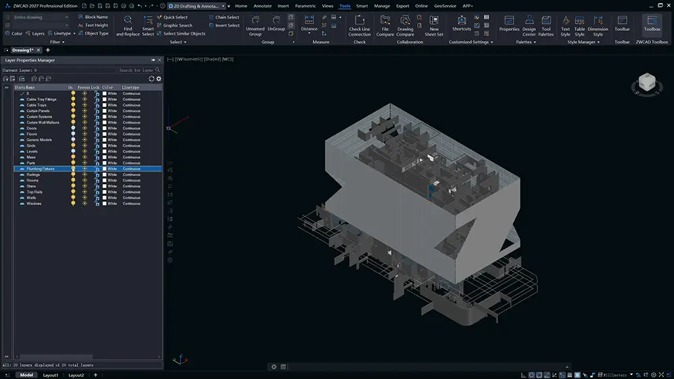Viewport: 674px width, 379px height.
Task: Turn on the Doors layer bulb
Action: pos(73,128)
